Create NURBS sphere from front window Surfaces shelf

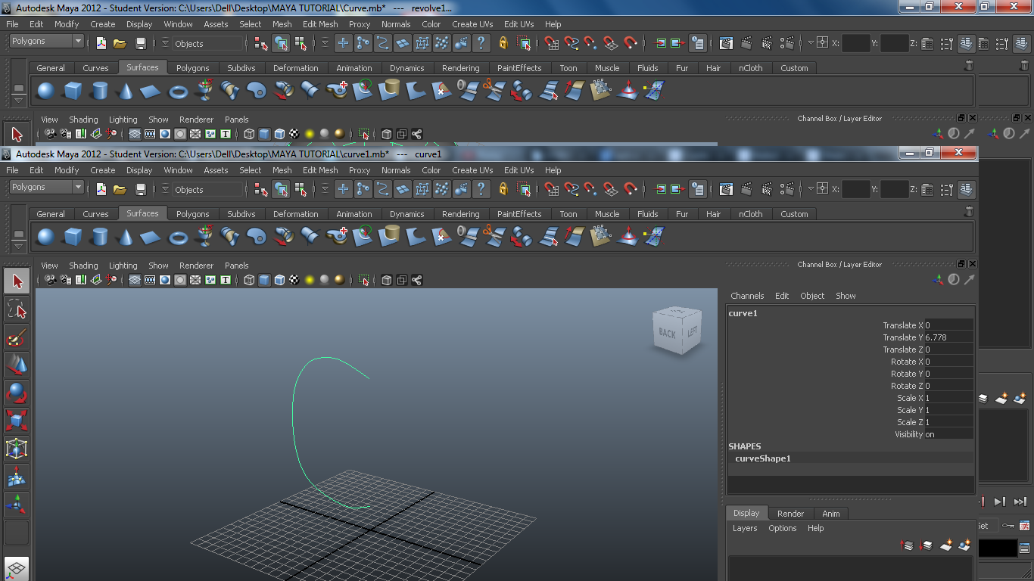(x=46, y=238)
